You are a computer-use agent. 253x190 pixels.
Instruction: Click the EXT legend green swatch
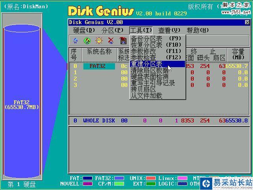click(x=151, y=184)
